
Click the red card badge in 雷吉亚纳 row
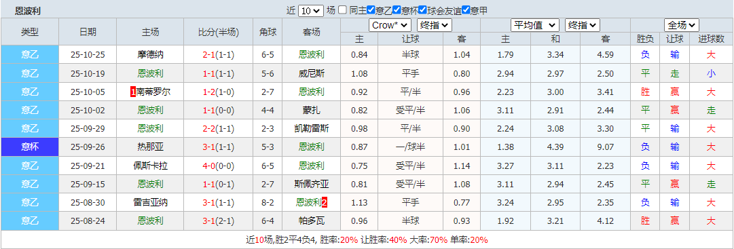point(325,203)
